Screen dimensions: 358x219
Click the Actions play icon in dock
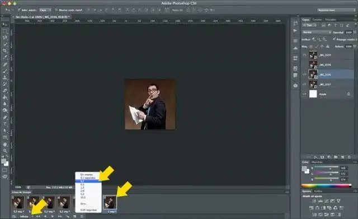tap(295, 30)
